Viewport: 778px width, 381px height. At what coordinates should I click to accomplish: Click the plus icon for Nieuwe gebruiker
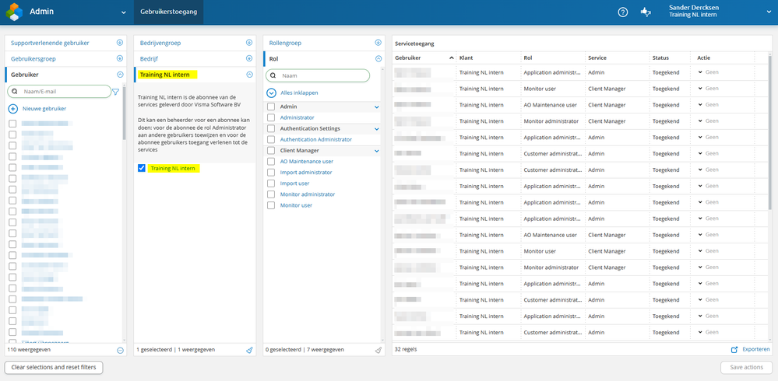click(x=13, y=109)
